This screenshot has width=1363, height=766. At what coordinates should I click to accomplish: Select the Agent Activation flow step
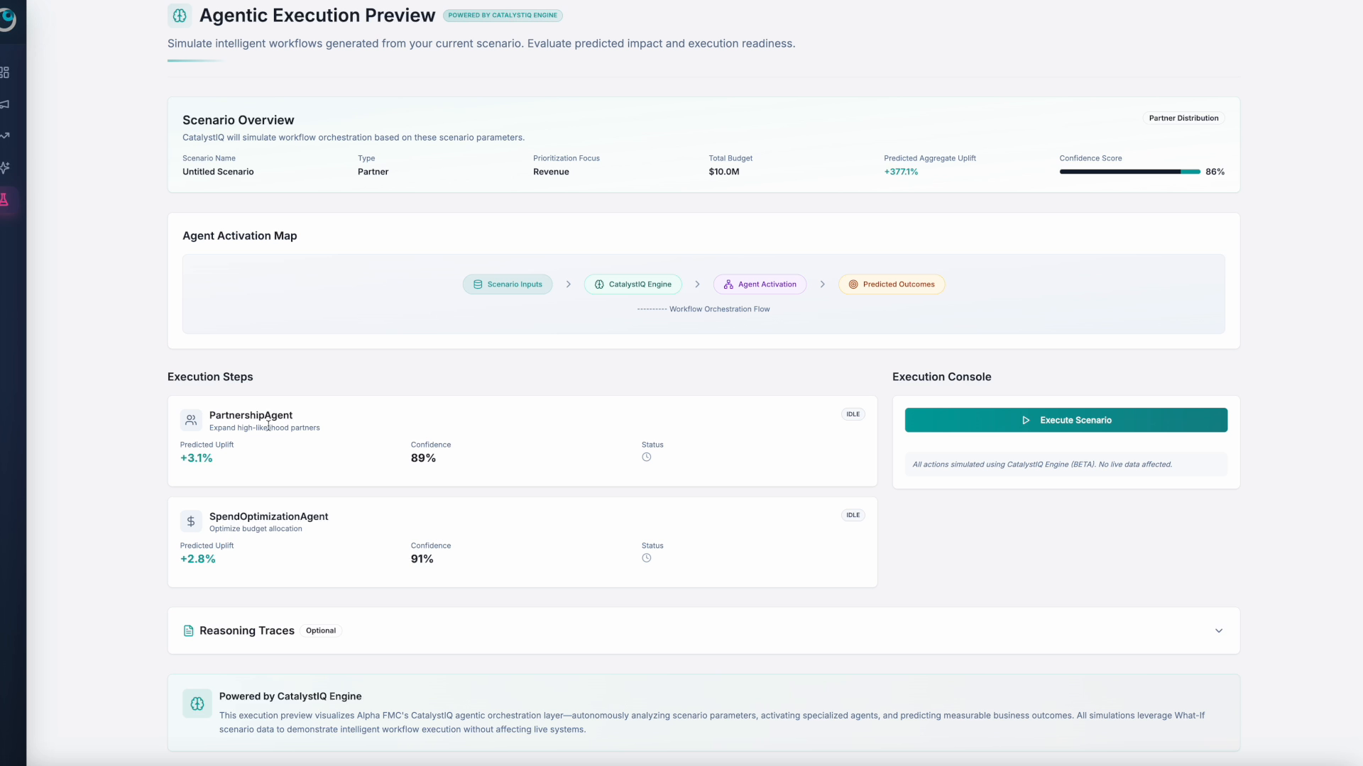pyautogui.click(x=760, y=284)
